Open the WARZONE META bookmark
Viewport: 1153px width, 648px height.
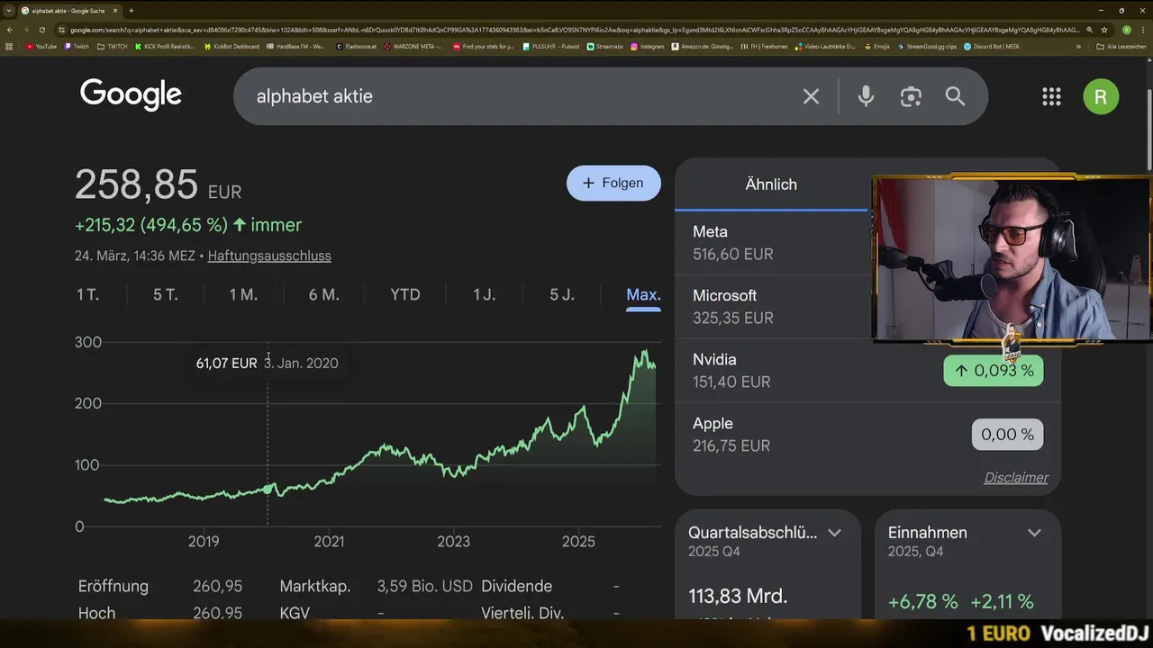coord(413,46)
